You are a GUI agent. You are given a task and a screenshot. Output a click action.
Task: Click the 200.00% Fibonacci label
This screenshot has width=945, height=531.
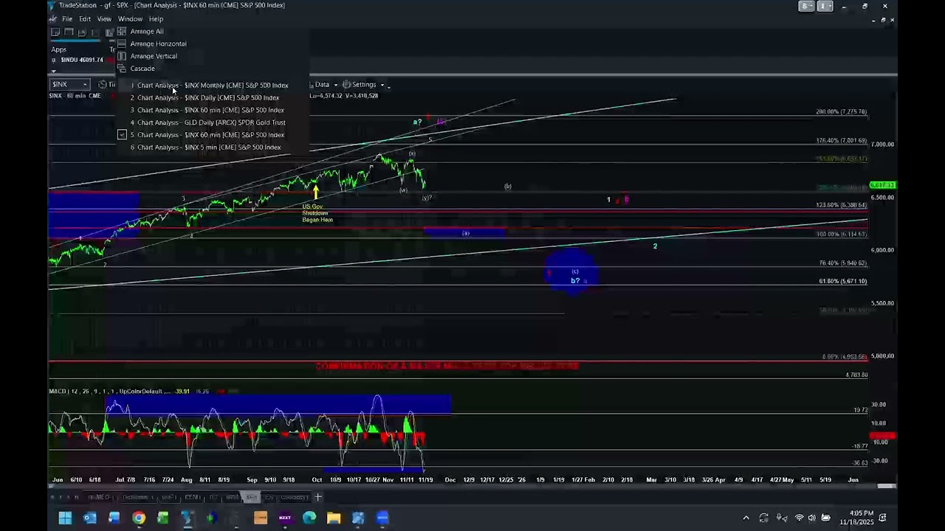point(842,112)
